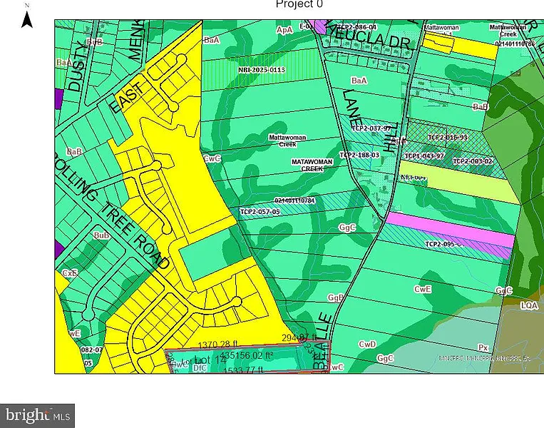Click the north arrow compass icon
544x428 pixels.
[x=27, y=16]
